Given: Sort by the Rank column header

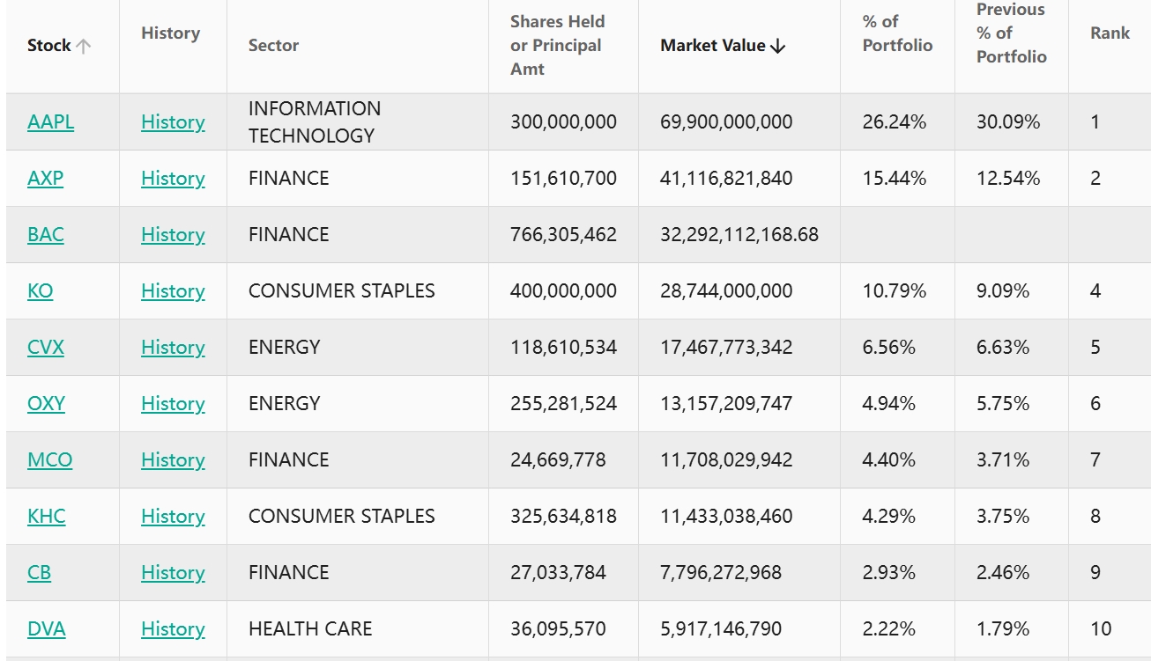Looking at the screenshot, I should coord(1110,33).
